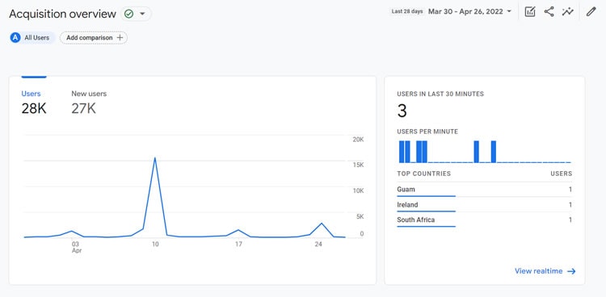Click the 28K users value

tap(34, 109)
